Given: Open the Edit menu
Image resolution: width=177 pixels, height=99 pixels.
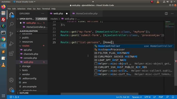Looking at the screenshot, I should pyautogui.click(x=14, y=9).
